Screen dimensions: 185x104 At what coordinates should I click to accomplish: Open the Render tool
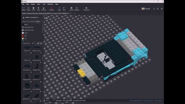(71, 9)
